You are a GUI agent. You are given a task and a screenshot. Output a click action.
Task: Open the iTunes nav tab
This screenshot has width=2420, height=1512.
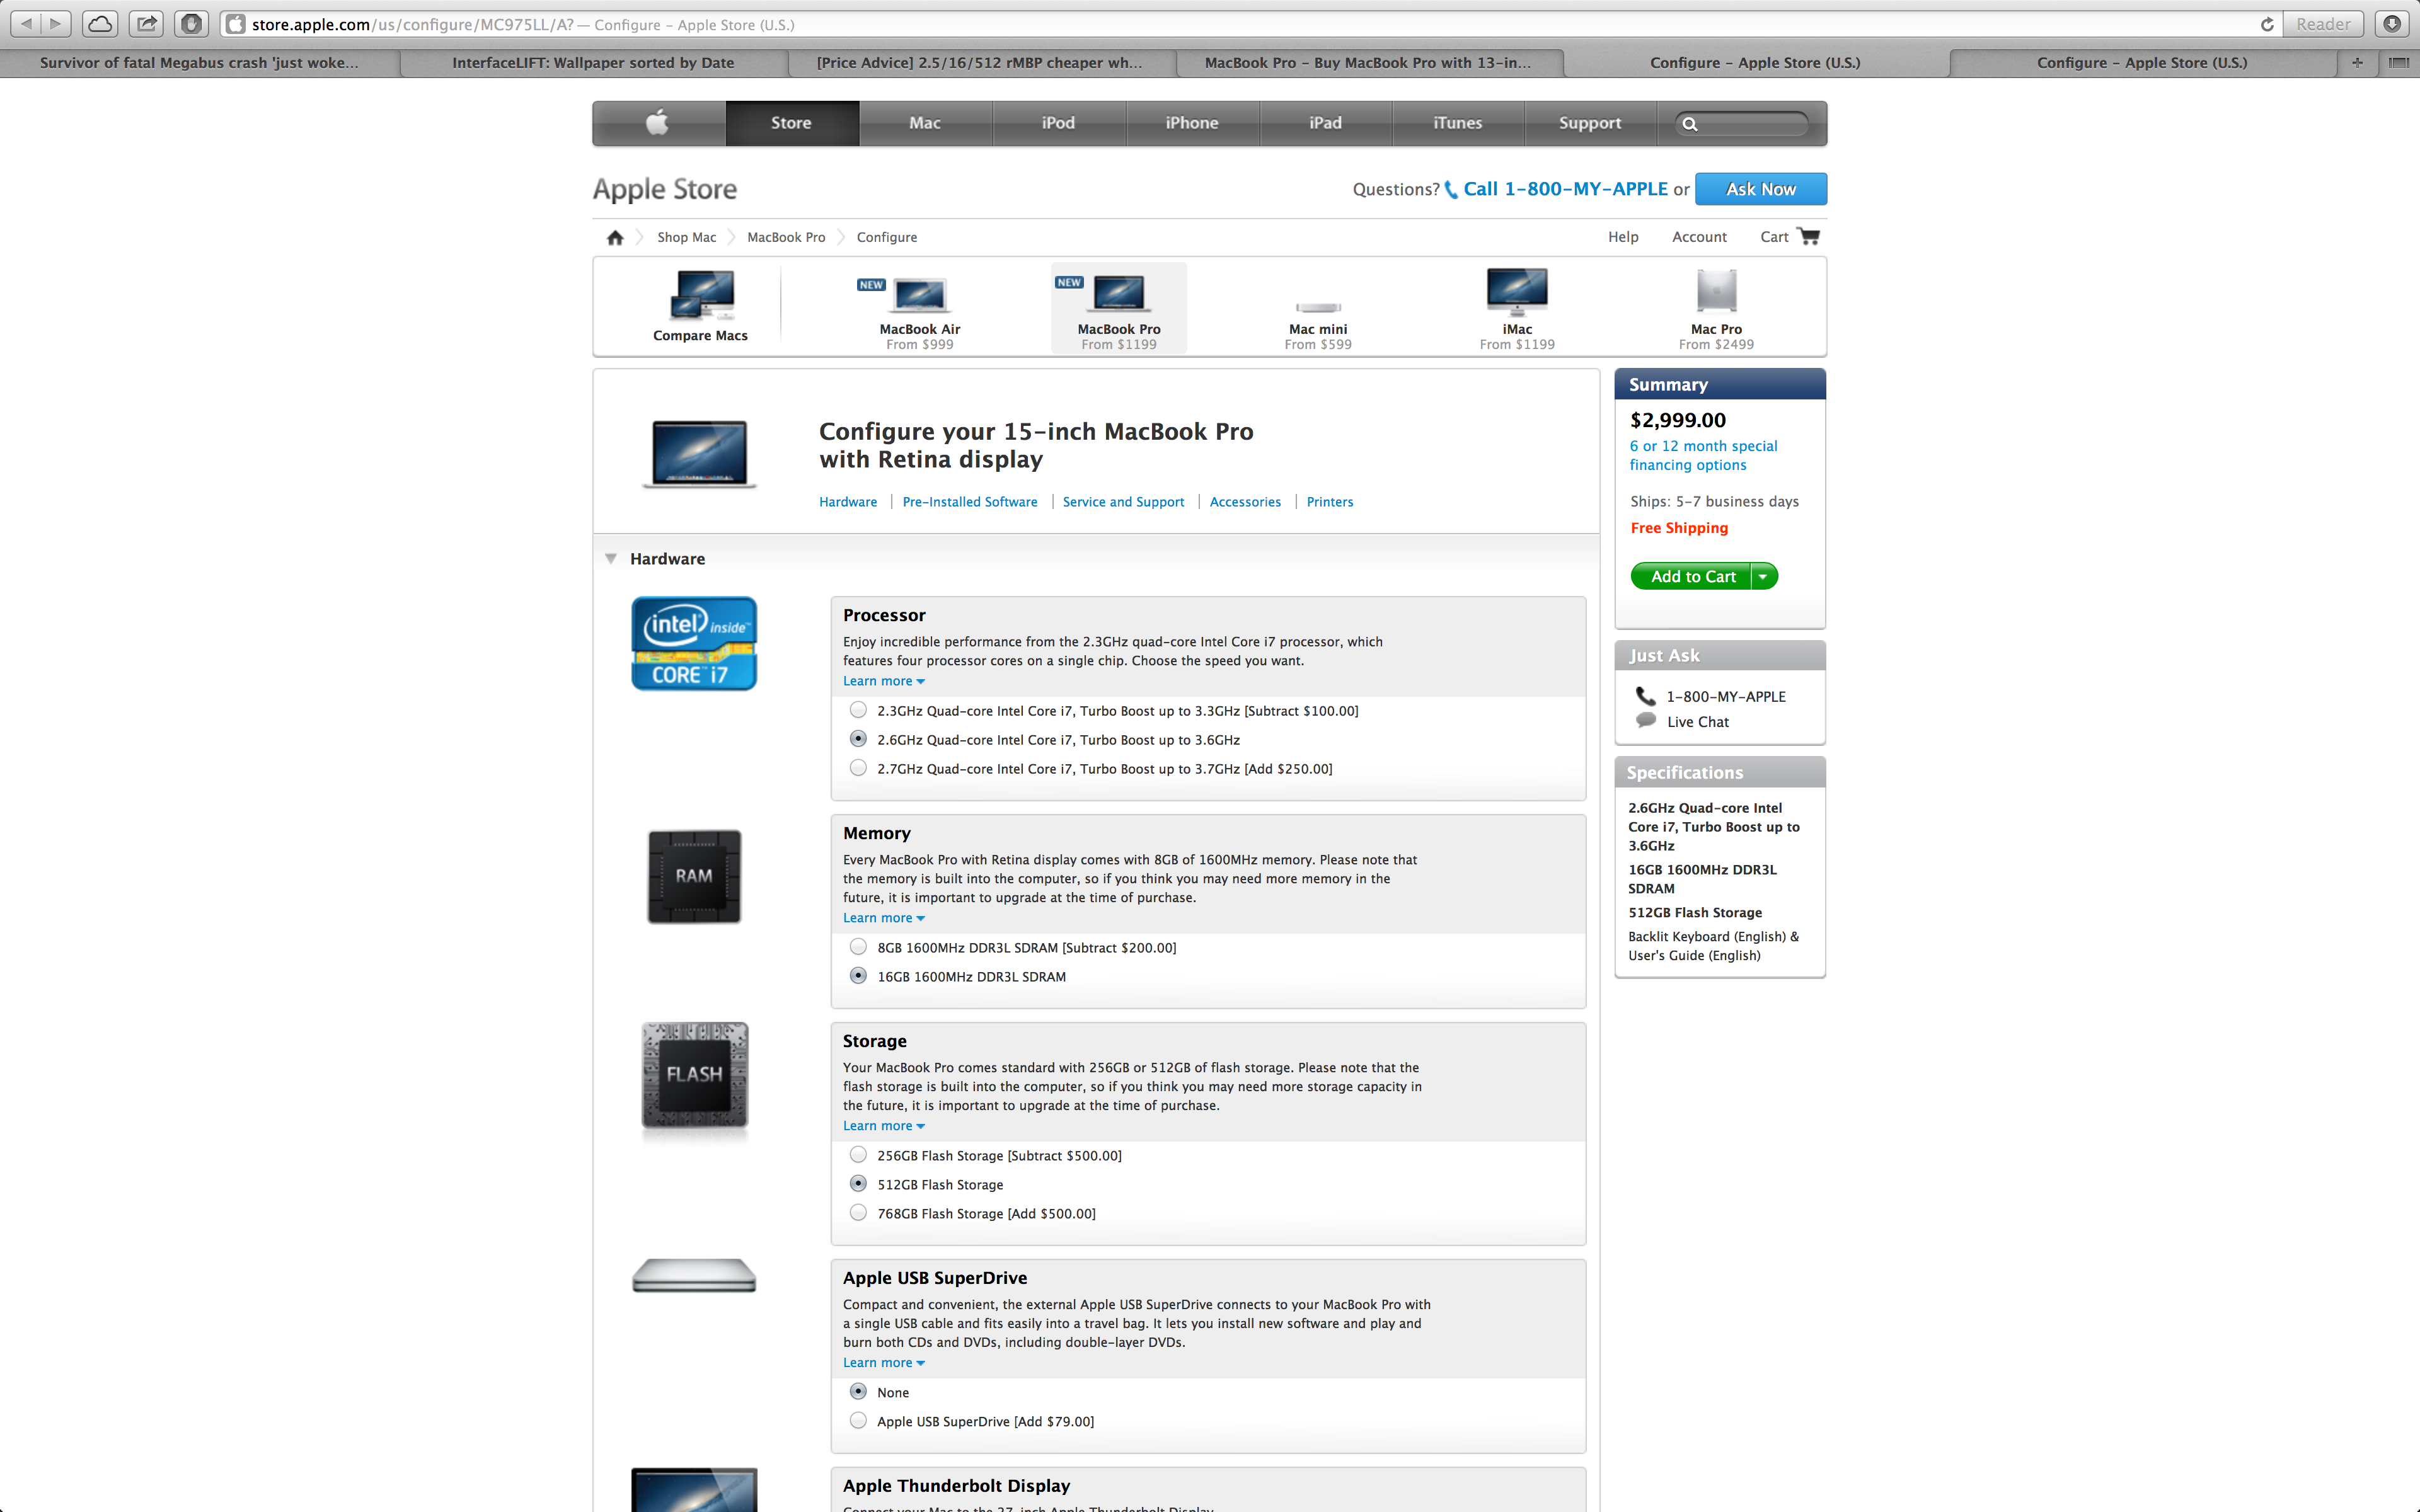click(1458, 123)
